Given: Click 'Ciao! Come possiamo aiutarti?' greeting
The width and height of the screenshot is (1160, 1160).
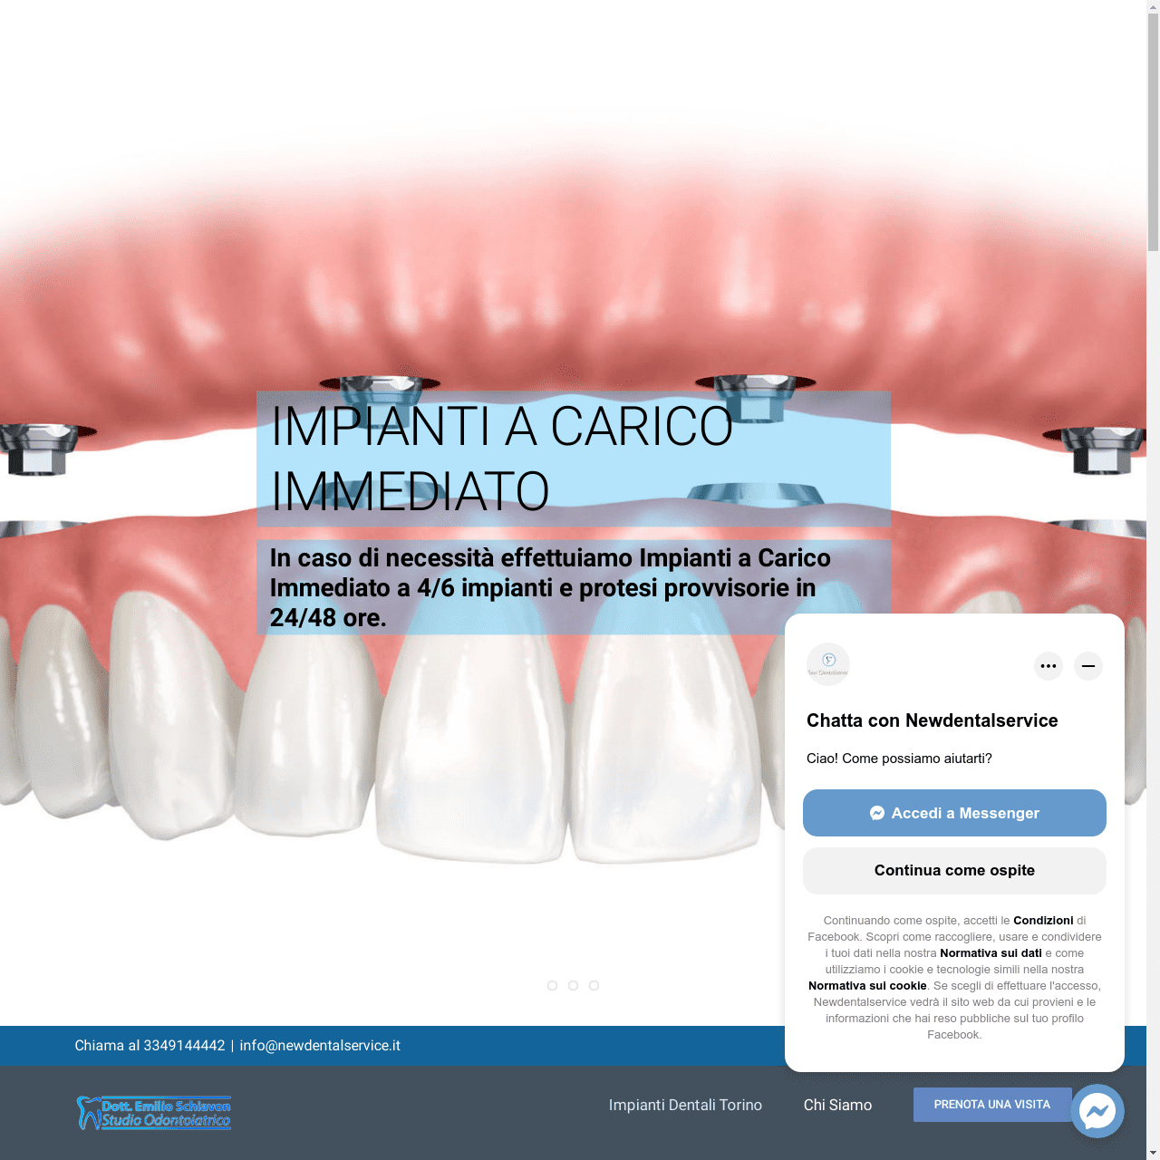Looking at the screenshot, I should (899, 759).
